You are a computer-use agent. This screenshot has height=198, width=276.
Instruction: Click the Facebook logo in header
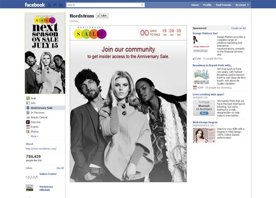pyautogui.click(x=35, y=5)
